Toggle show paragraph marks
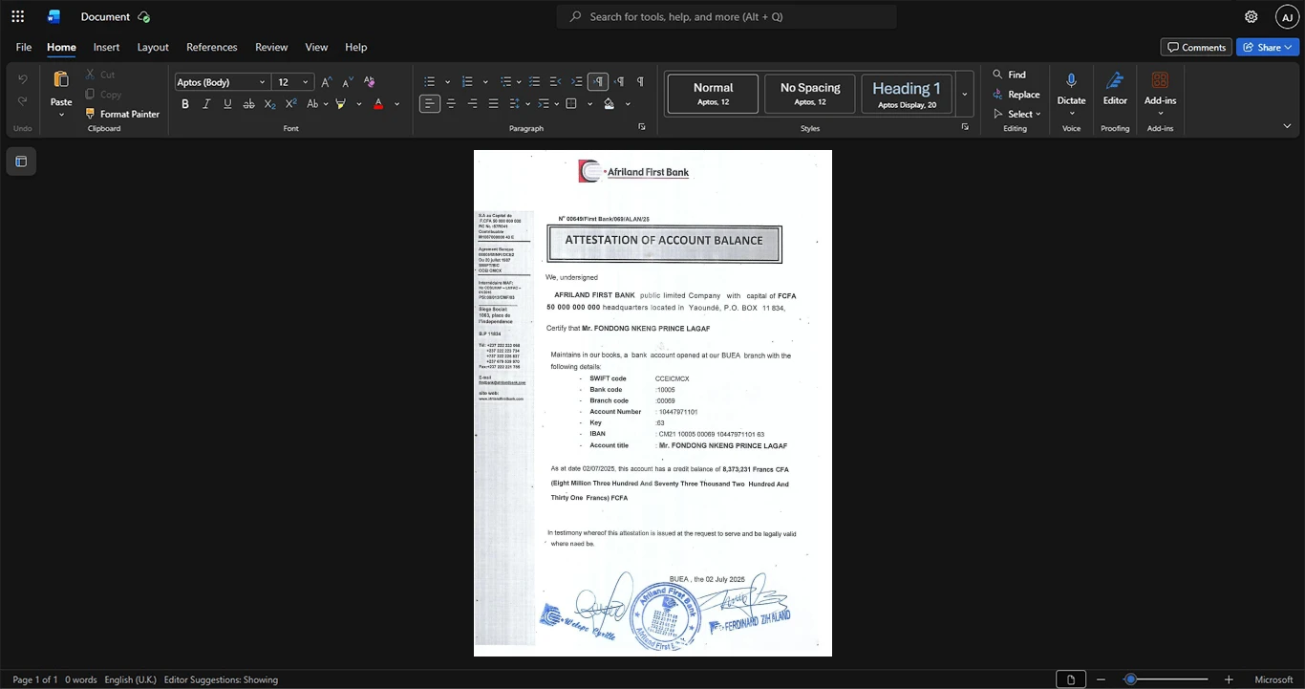The image size is (1305, 689). tap(640, 81)
